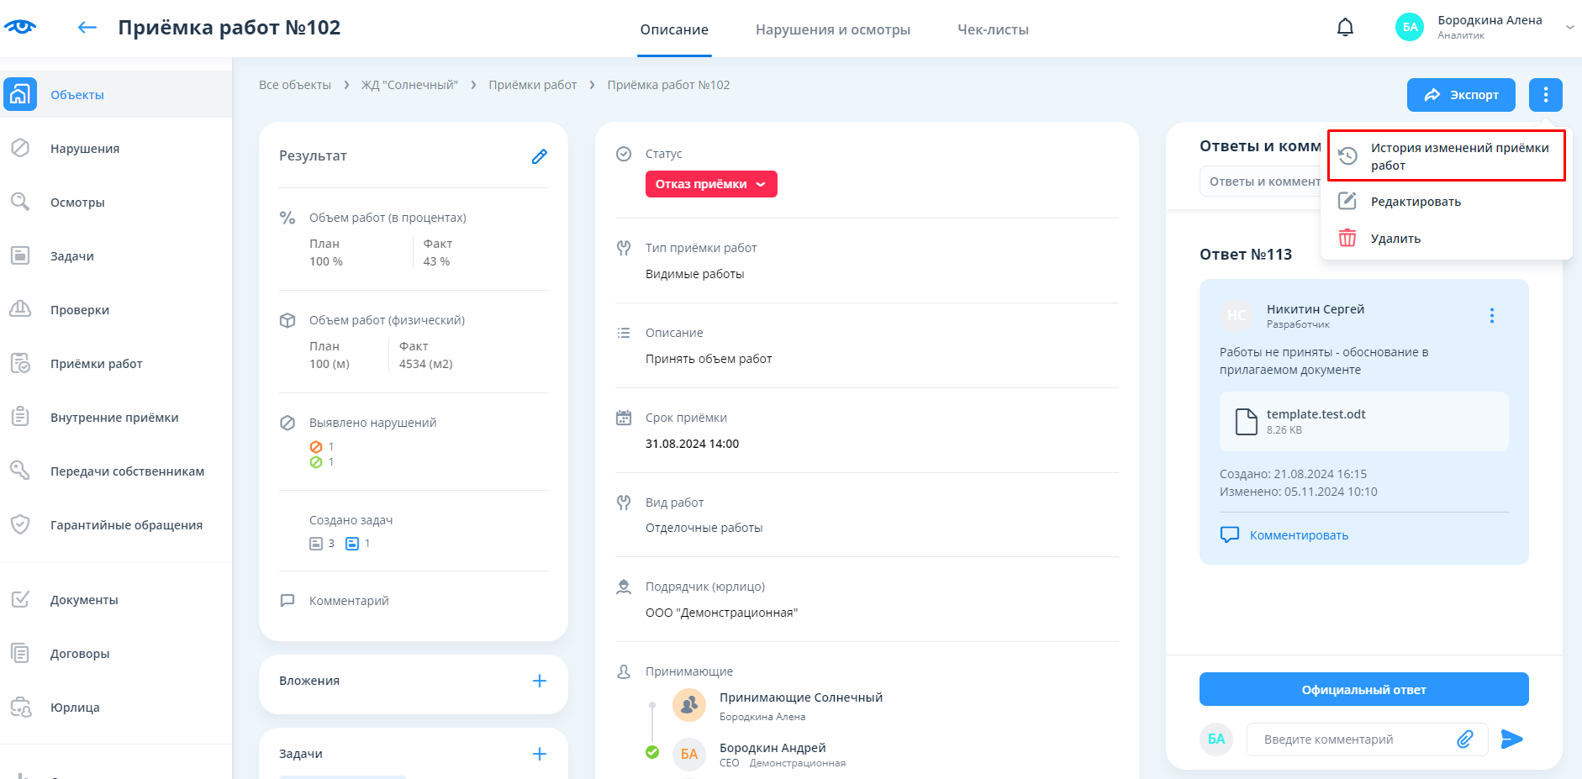The width and height of the screenshot is (1582, 779).
Task: Select История изменений приёмки работ menu item
Action: click(1446, 156)
